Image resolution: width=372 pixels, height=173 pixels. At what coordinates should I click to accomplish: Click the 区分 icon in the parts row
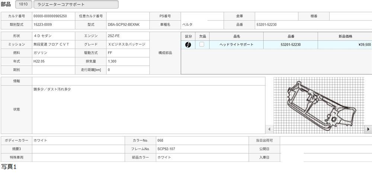188,45
